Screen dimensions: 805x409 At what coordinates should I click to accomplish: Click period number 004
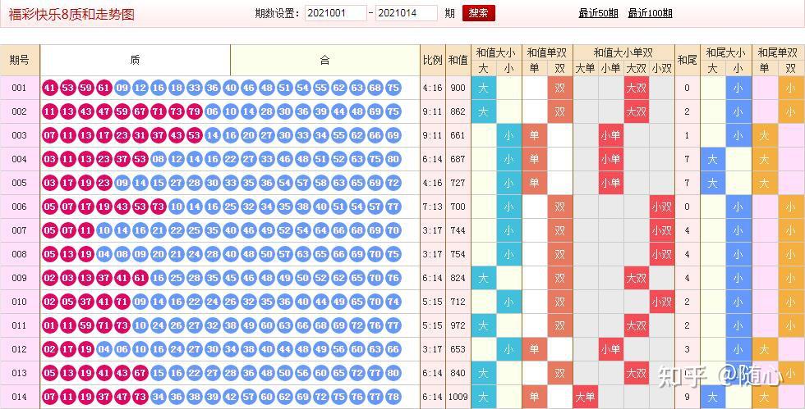[x=19, y=159]
